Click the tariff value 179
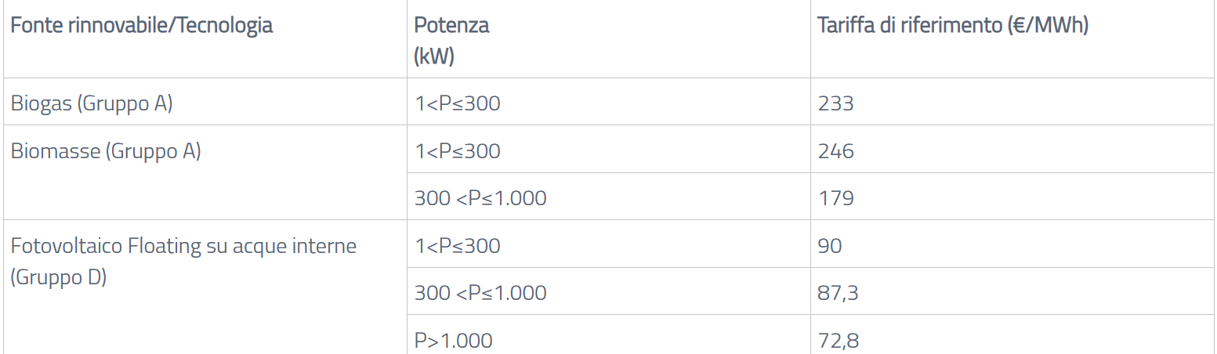 click(x=835, y=198)
